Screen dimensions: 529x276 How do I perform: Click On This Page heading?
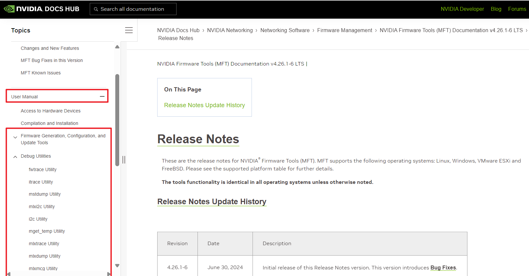click(183, 89)
